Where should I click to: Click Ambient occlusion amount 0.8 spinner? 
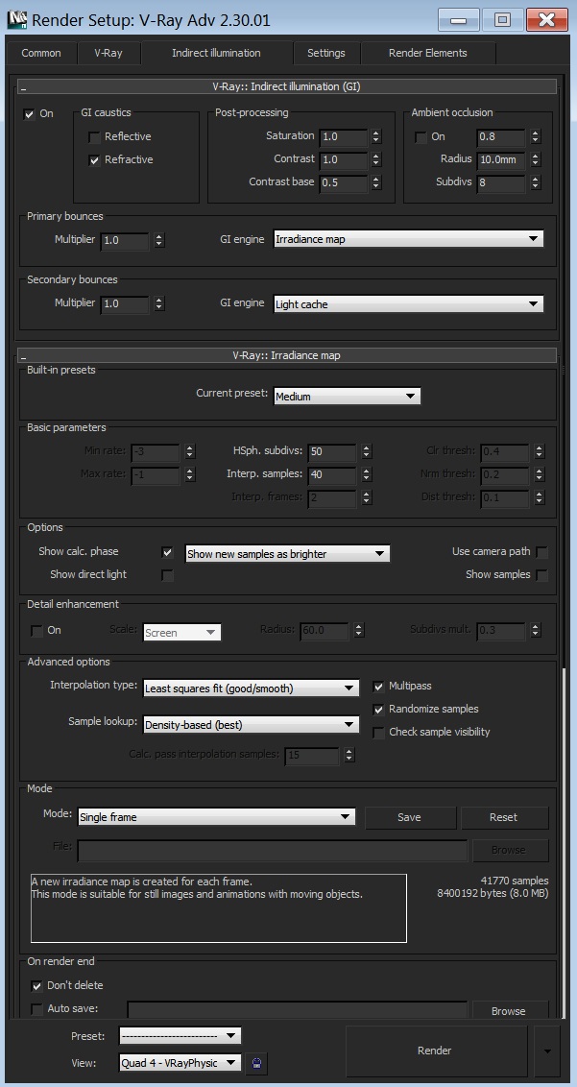pos(536,137)
